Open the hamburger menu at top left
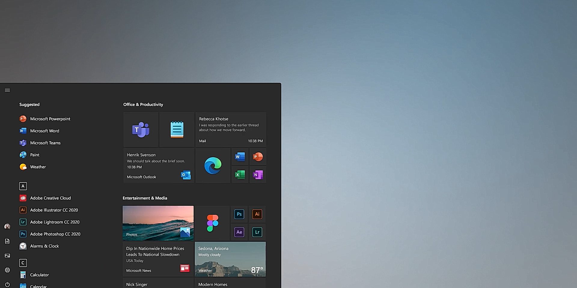577x288 pixels. 7,90
